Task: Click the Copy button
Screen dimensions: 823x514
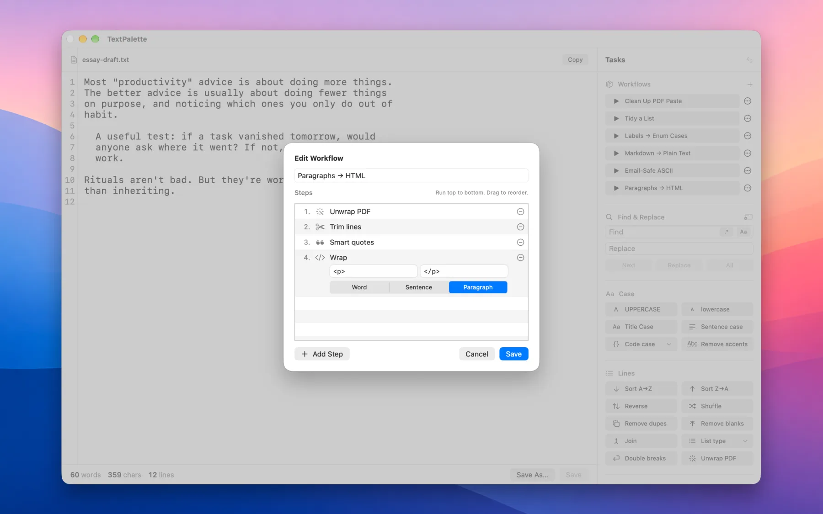Action: [x=575, y=60]
